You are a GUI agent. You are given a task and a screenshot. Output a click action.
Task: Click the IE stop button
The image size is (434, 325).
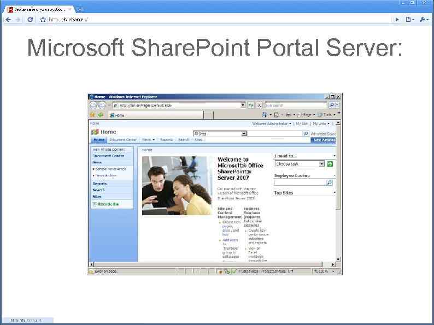[x=259, y=105]
